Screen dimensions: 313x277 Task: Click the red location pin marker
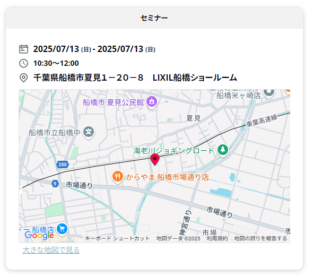point(155,159)
